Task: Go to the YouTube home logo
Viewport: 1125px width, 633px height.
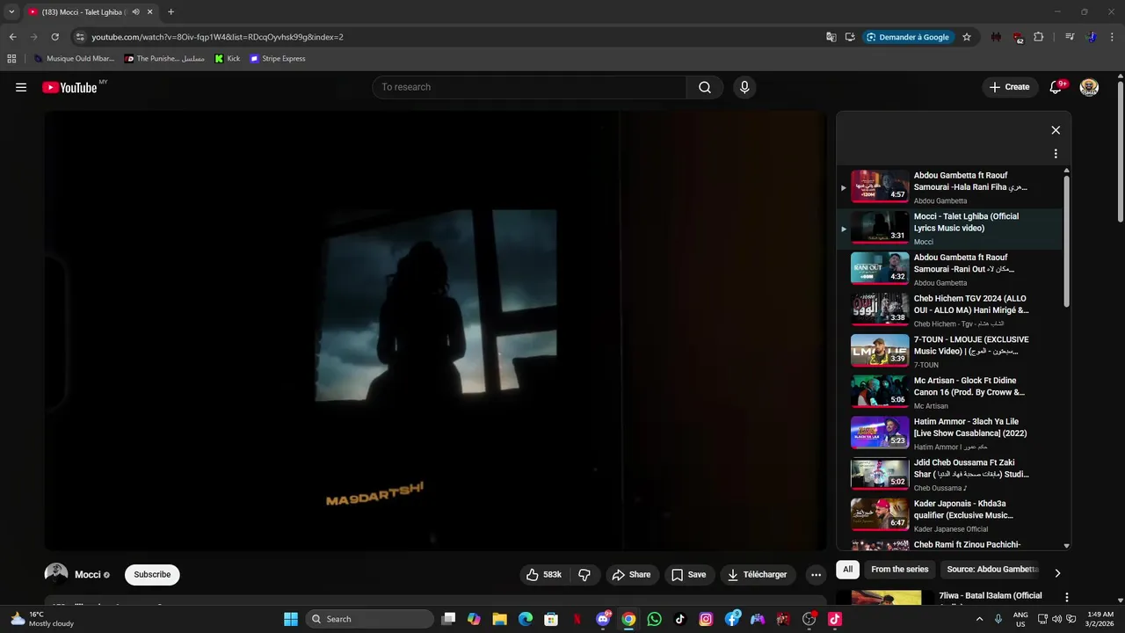Action: pos(69,87)
